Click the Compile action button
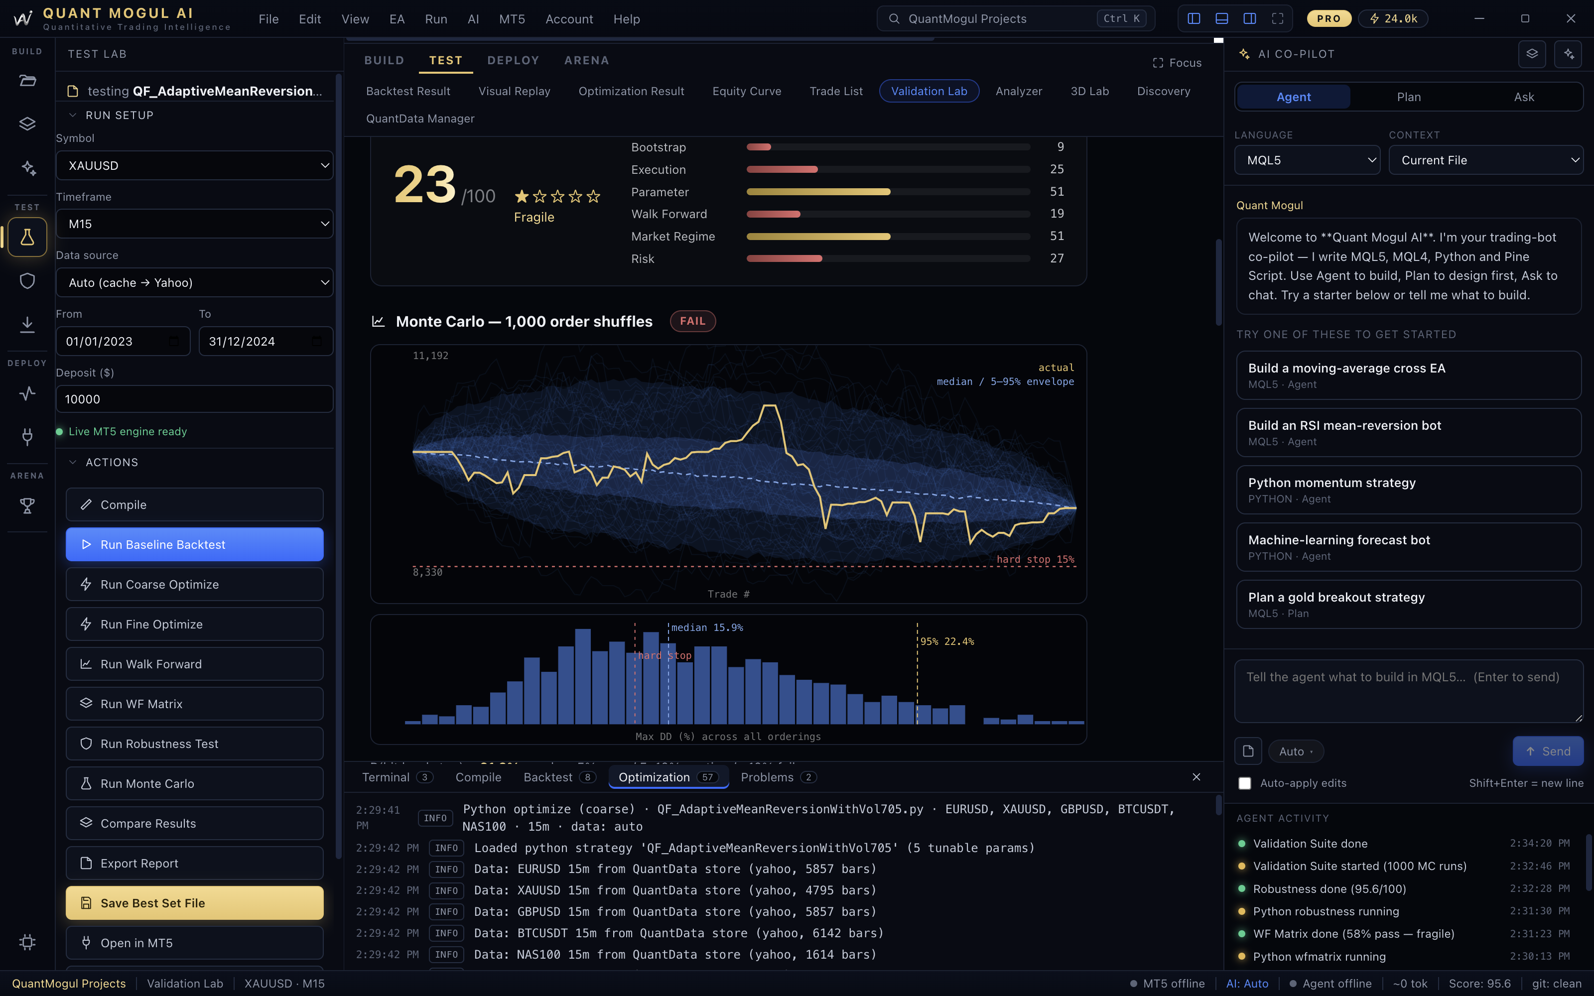1594x996 pixels. [x=194, y=504]
